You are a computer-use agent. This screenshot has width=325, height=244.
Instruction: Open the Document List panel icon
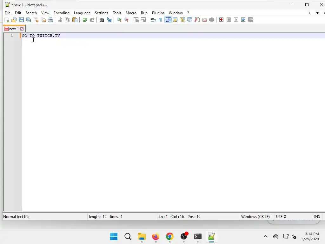[190, 20]
